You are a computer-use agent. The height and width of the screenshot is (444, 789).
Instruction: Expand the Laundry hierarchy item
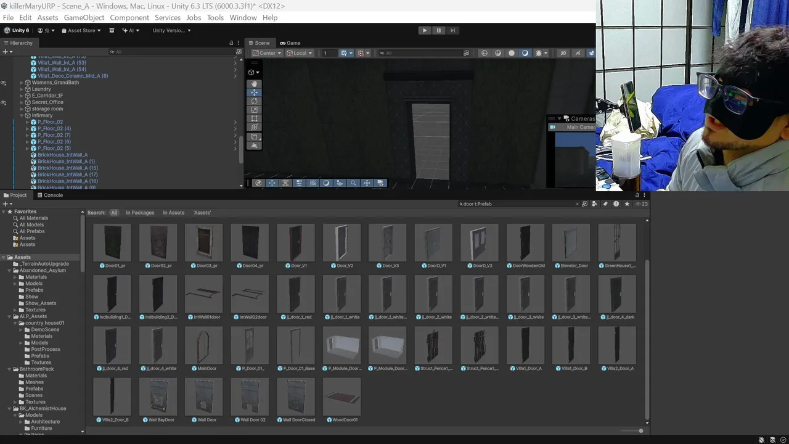pyautogui.click(x=22, y=89)
